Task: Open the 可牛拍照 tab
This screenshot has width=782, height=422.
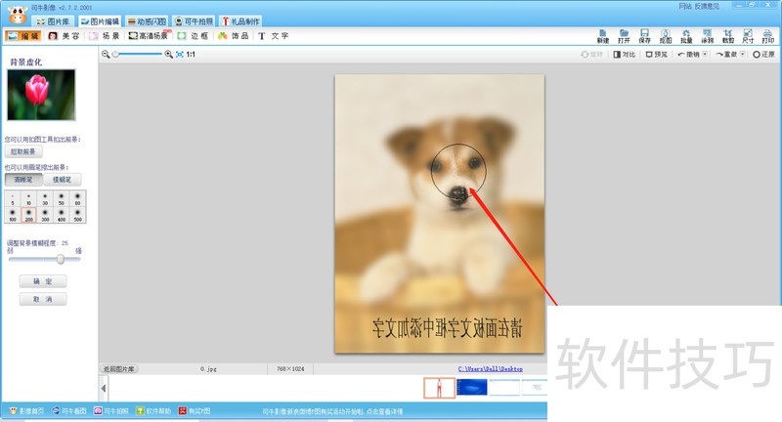Action: [194, 21]
